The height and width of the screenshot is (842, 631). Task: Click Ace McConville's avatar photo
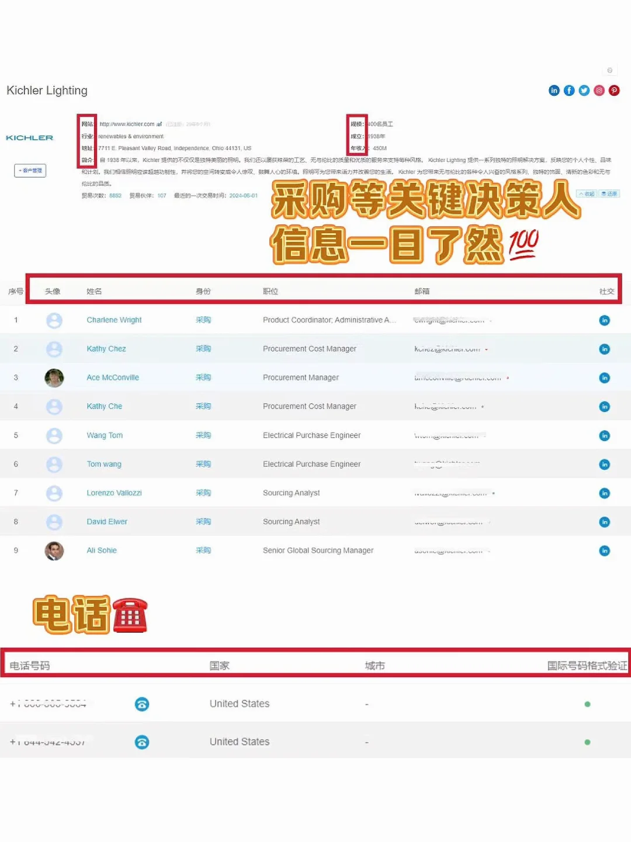pyautogui.click(x=54, y=377)
